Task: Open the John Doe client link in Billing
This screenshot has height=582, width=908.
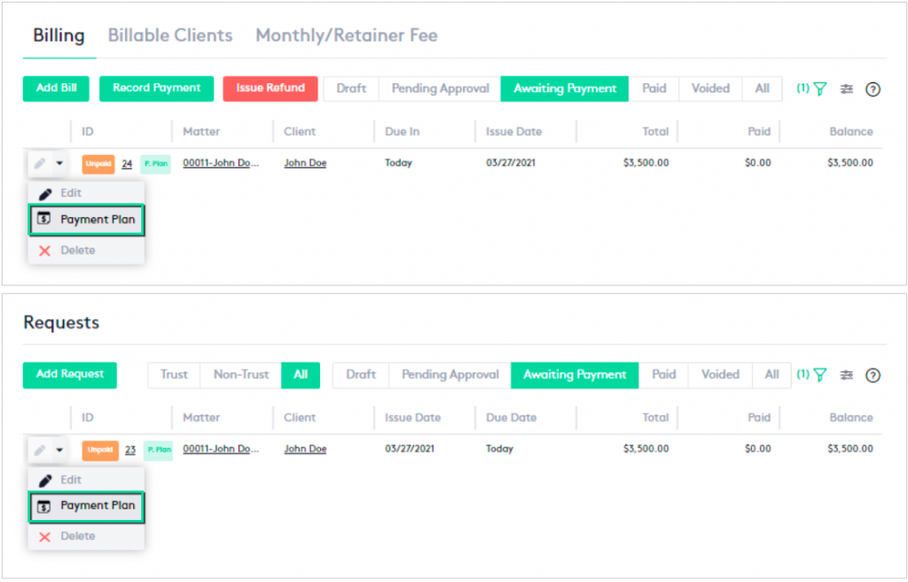Action: [305, 163]
